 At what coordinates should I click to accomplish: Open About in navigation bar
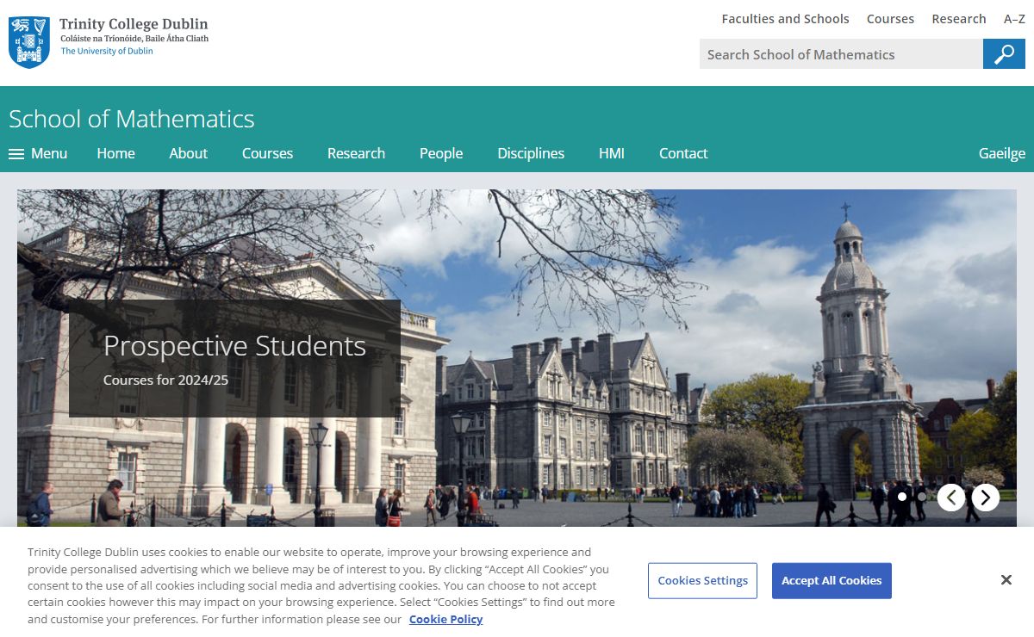(188, 153)
